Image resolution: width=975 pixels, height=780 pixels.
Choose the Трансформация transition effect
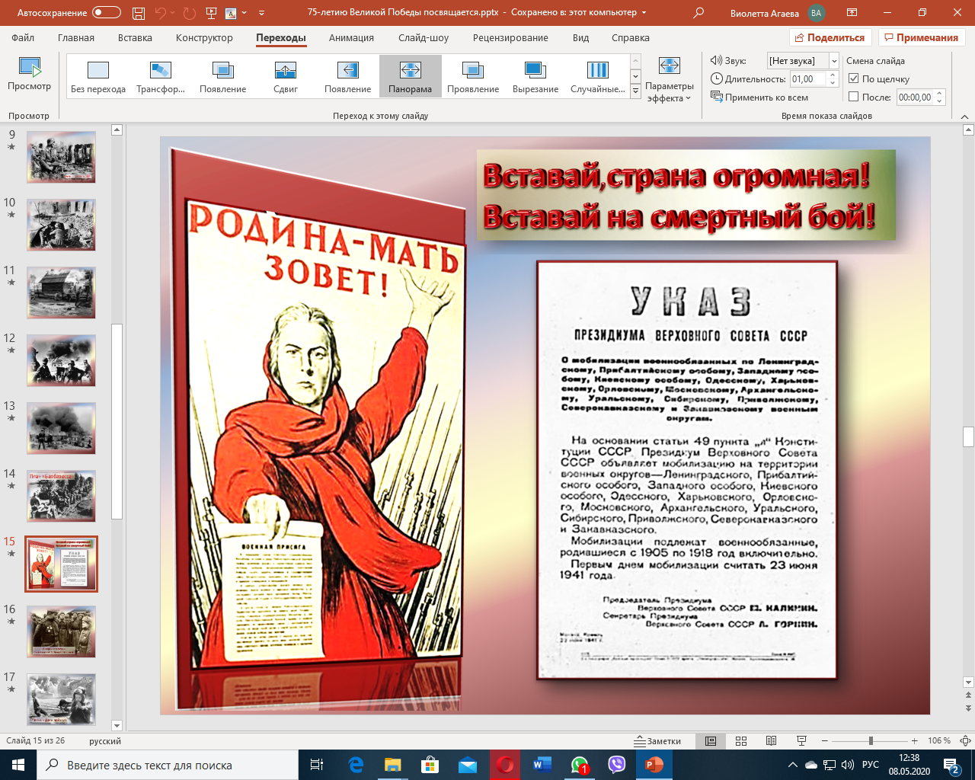pyautogui.click(x=160, y=77)
